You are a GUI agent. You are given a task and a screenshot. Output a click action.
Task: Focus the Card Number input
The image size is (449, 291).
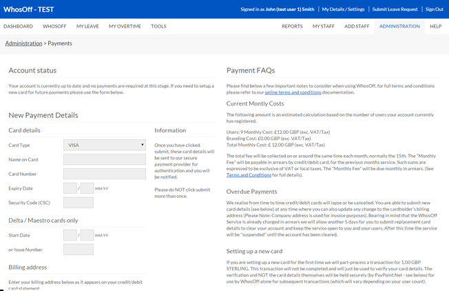105,174
